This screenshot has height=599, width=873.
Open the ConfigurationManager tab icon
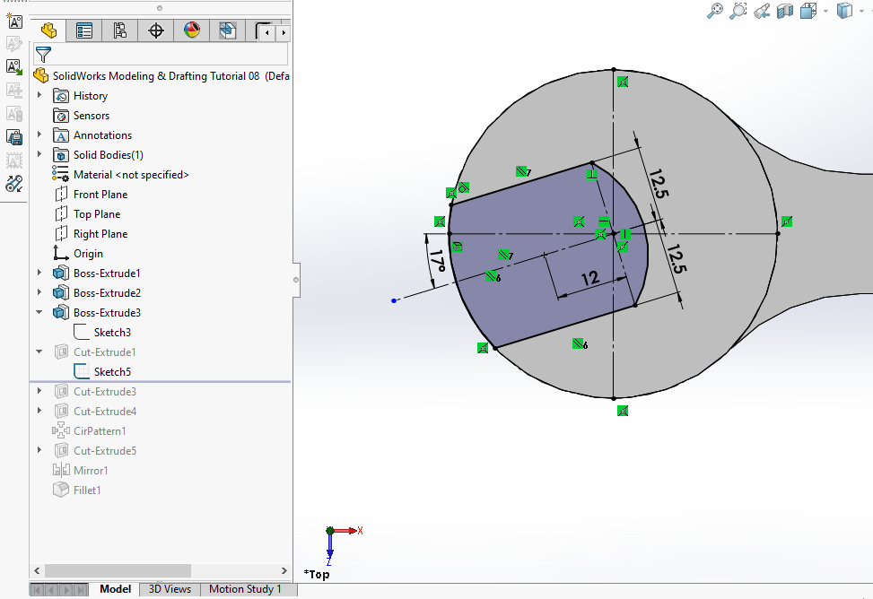(119, 31)
